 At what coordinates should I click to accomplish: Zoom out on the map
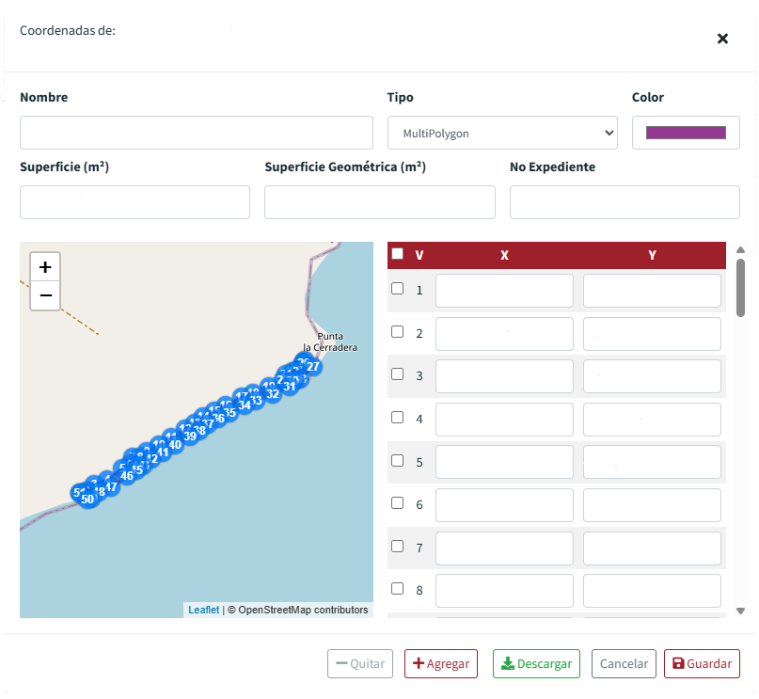[x=45, y=295]
